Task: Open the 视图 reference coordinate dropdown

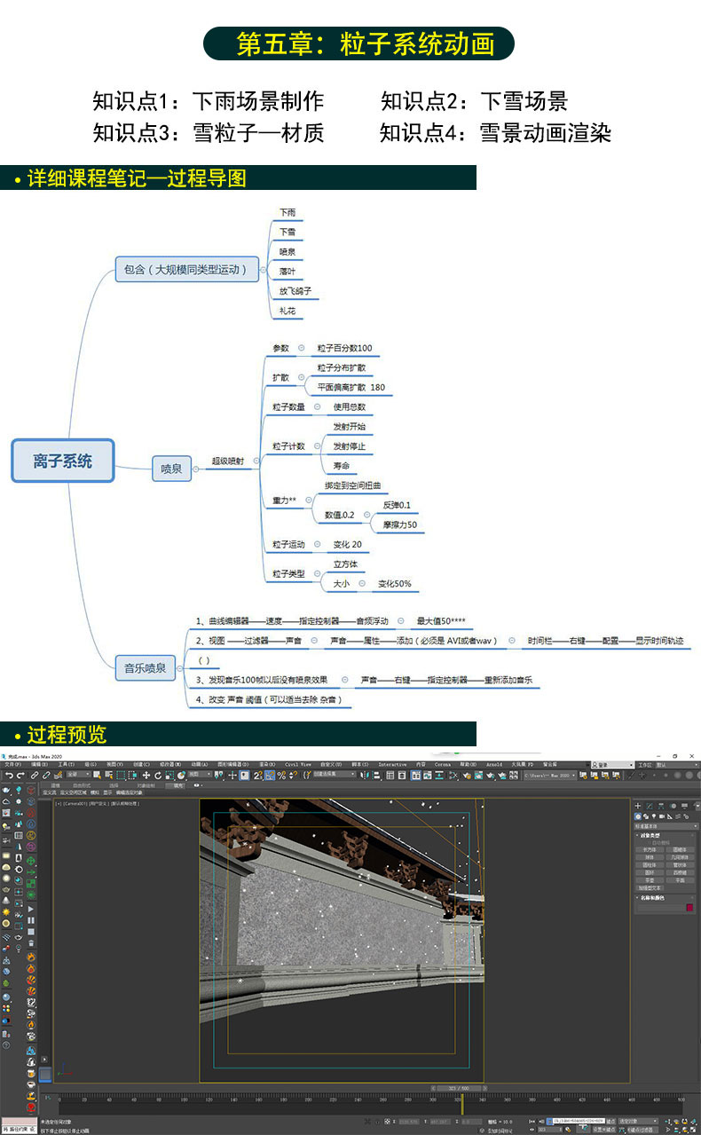Action: 200,775
